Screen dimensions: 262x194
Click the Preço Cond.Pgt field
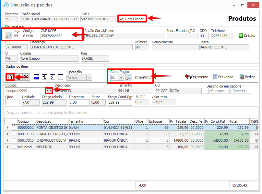tap(120, 102)
